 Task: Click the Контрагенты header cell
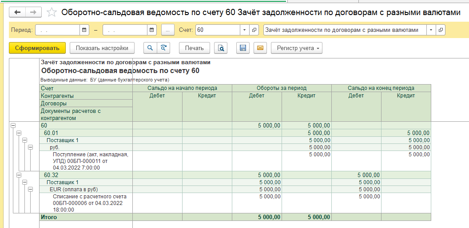(86, 96)
